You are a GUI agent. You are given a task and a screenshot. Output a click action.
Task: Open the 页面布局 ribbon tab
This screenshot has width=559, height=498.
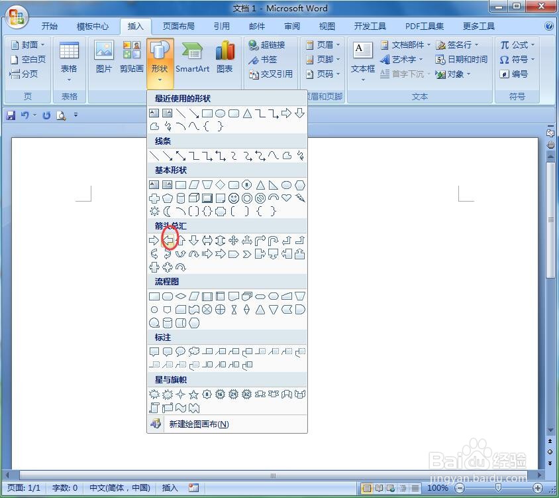tap(179, 26)
